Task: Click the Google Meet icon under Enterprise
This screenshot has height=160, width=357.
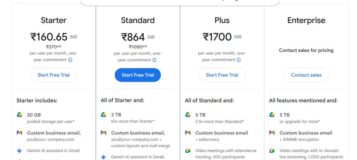Action: point(272,151)
